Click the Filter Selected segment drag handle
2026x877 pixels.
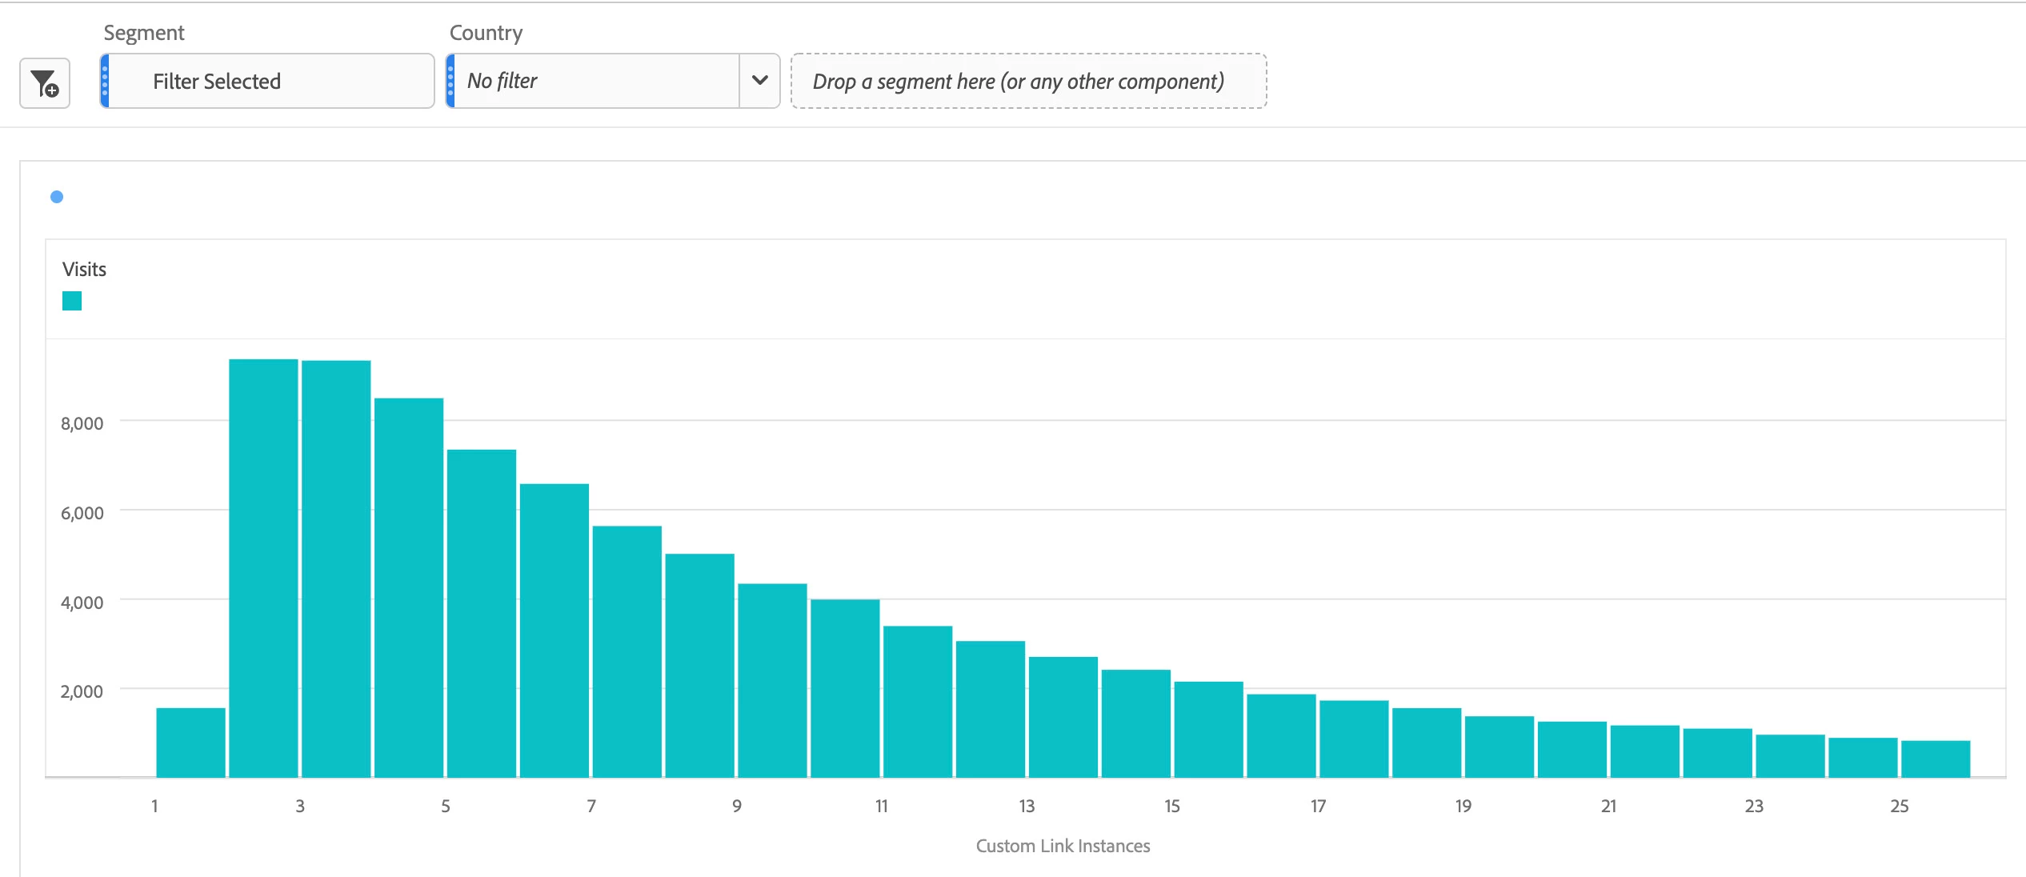(x=105, y=81)
